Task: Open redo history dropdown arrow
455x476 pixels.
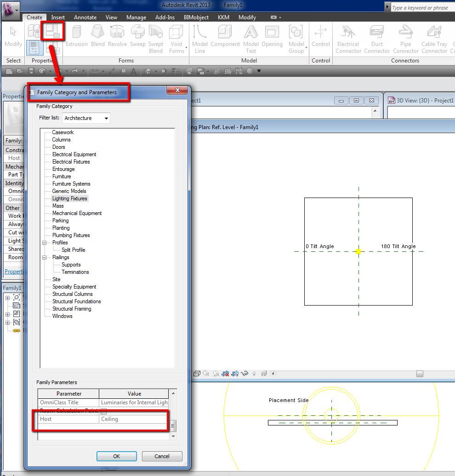Action: pos(83,71)
